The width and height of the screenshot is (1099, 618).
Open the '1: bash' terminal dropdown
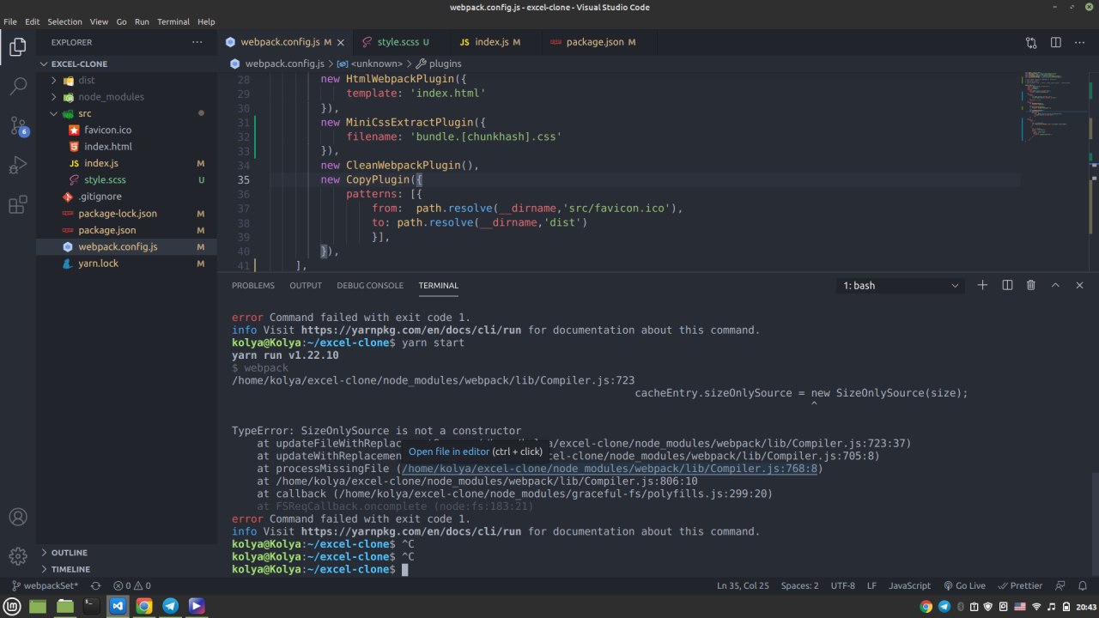[x=901, y=286]
